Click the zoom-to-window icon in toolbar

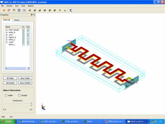tap(19, 10)
